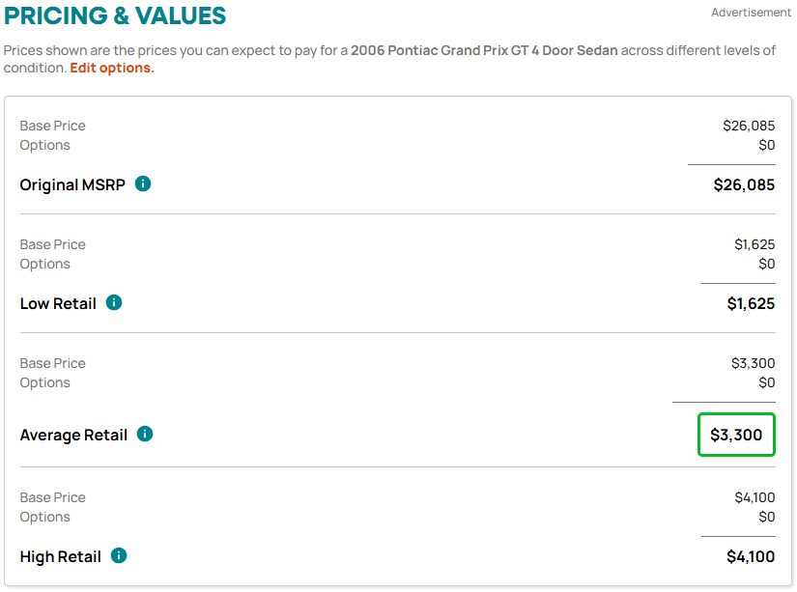
Task: Select the highlighted $3,300 Average Retail value
Action: click(x=736, y=435)
